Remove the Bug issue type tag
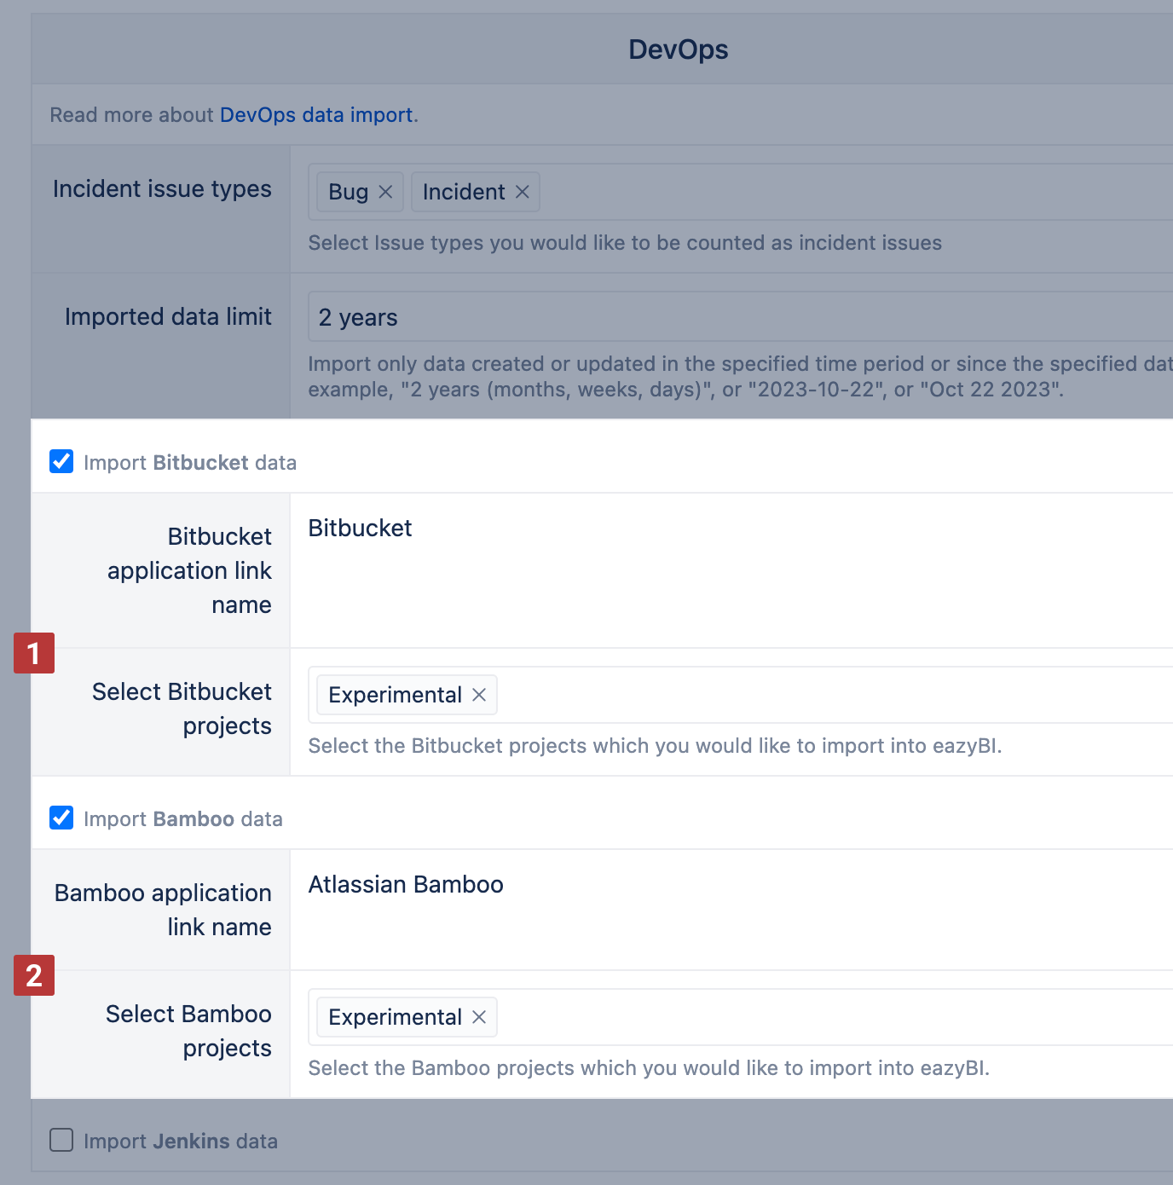This screenshot has width=1173, height=1185. click(x=385, y=192)
